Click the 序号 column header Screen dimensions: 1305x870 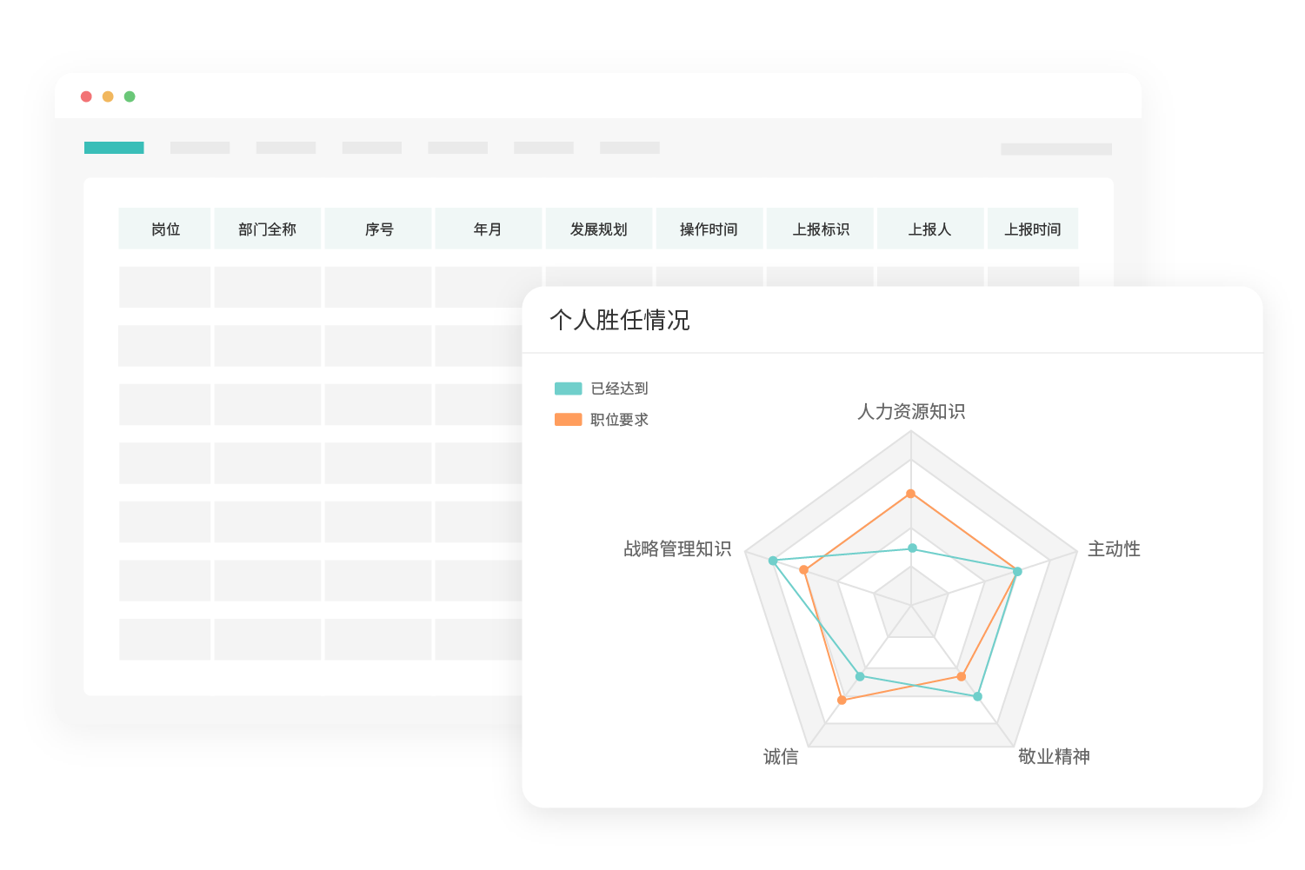pos(379,229)
